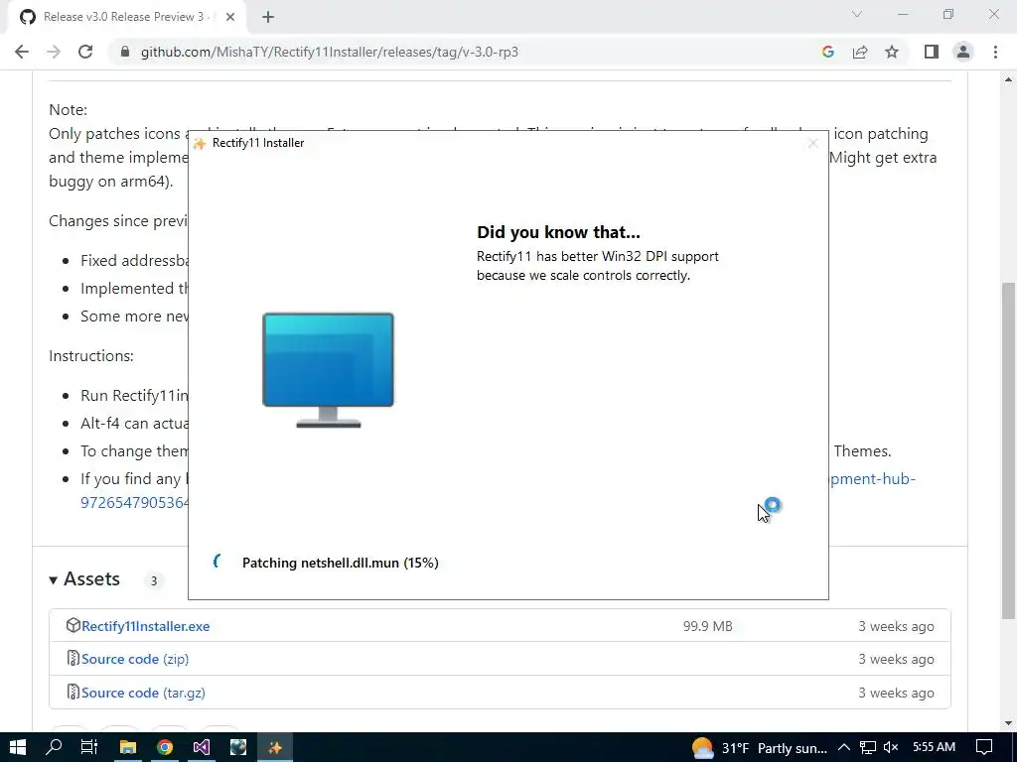Open the Chrome profile avatar
Viewport: 1017px width, 762px height.
[963, 52]
